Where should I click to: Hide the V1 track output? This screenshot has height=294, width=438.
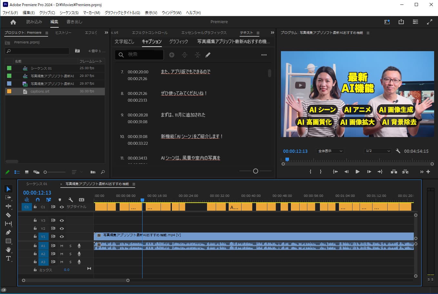pos(62,236)
